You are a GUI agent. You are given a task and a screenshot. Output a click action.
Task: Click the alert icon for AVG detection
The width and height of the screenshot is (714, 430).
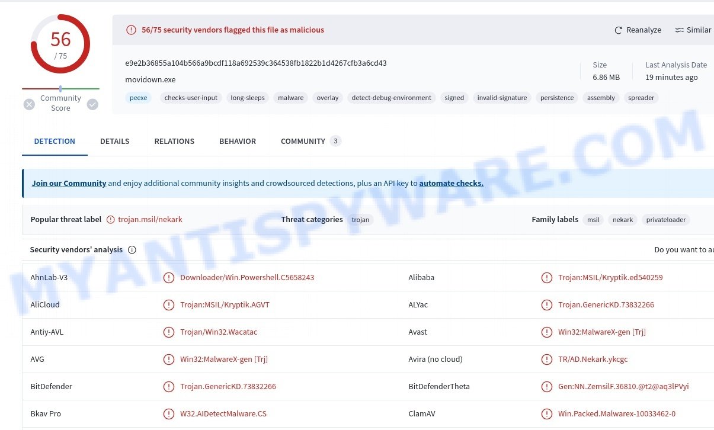(169, 360)
